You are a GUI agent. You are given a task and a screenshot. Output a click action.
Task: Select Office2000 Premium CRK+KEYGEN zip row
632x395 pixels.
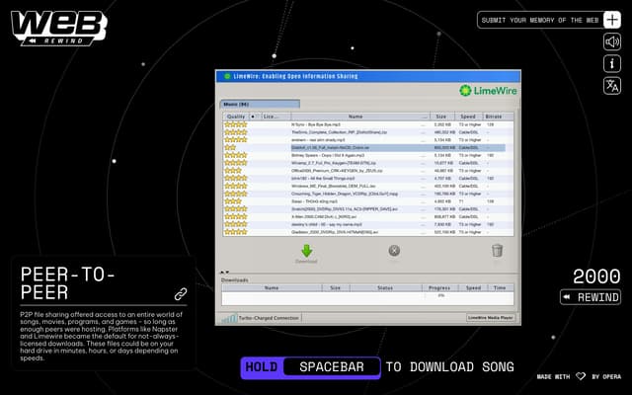pos(368,171)
